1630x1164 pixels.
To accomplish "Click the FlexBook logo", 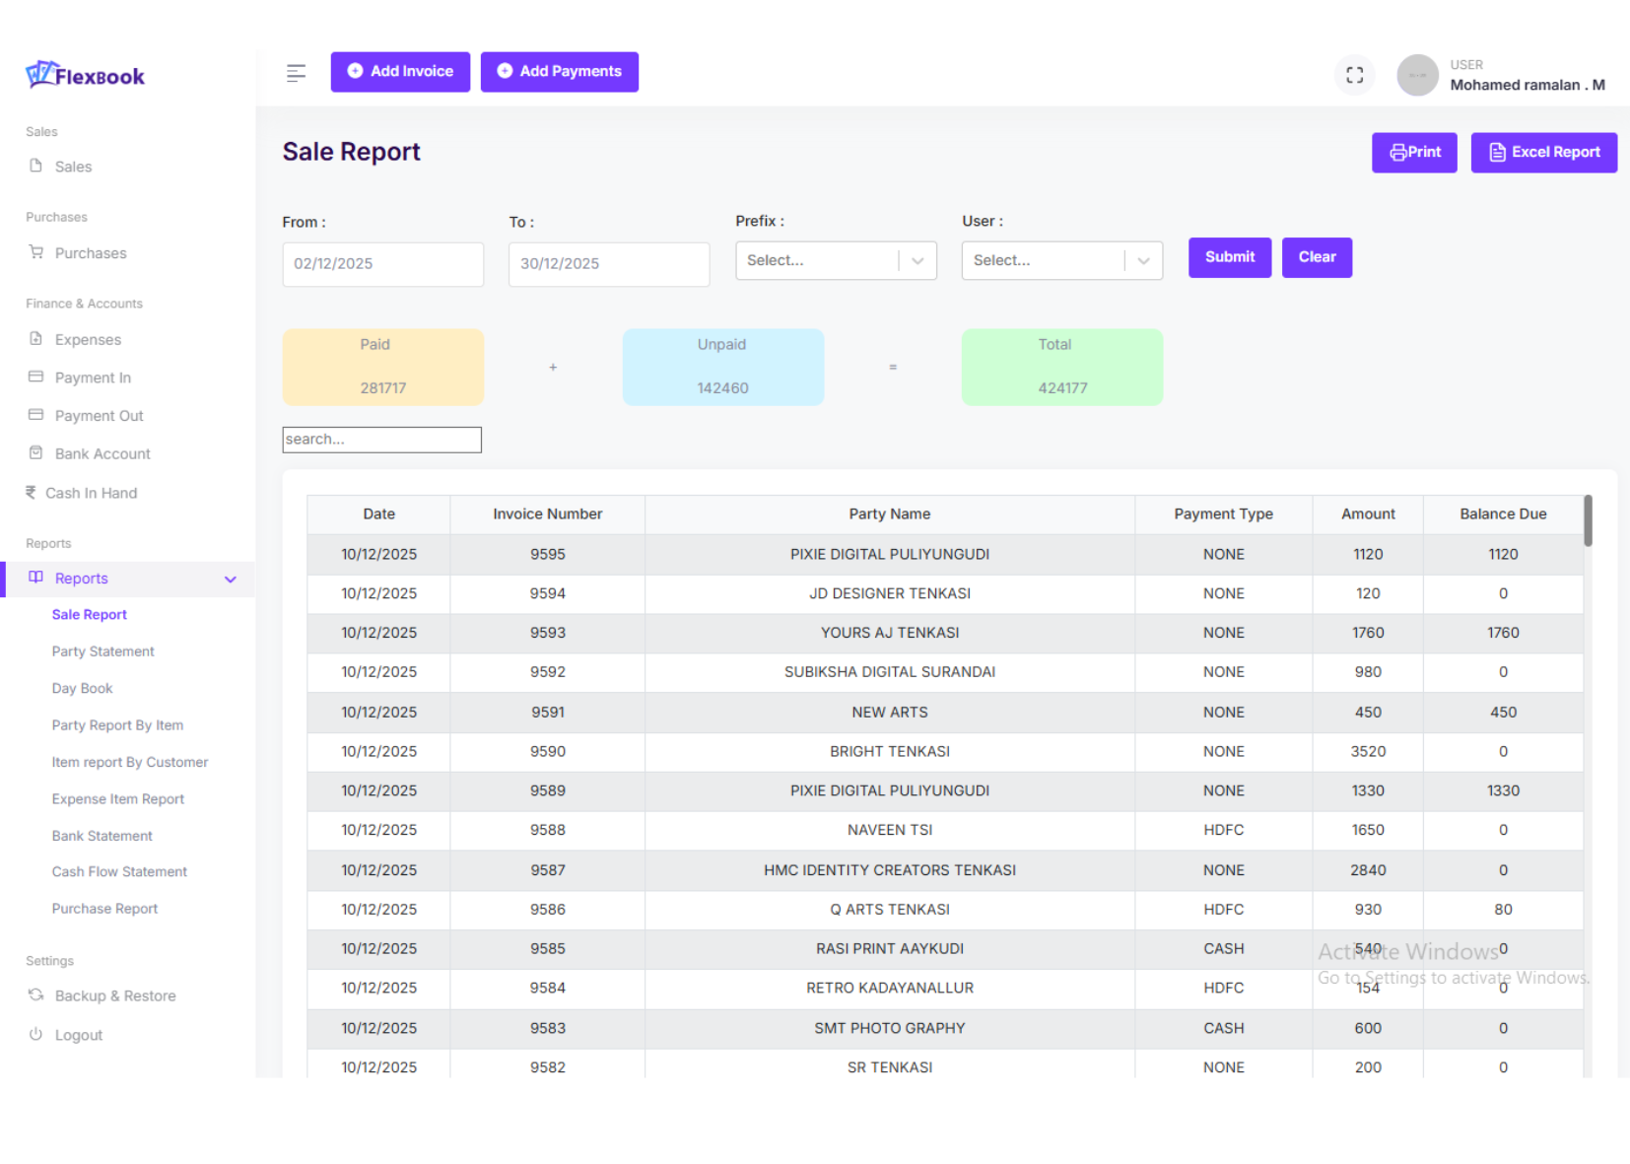I will (x=86, y=75).
